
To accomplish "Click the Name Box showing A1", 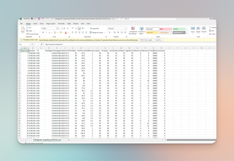I will 24,44.
